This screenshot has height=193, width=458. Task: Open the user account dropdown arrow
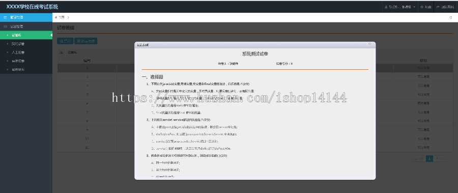[414, 7]
